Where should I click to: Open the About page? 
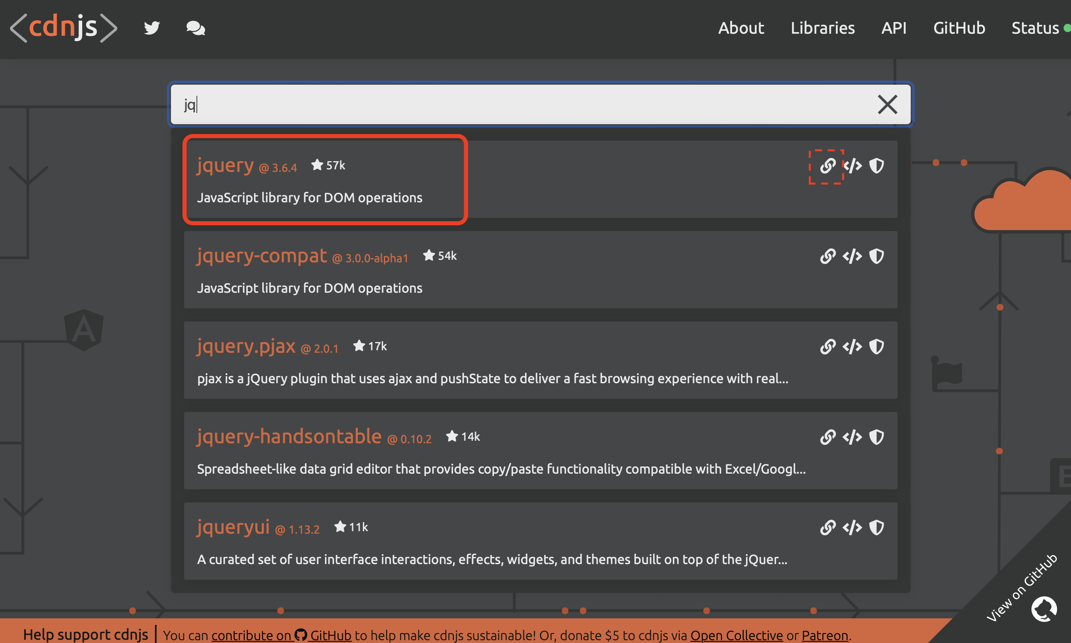point(741,28)
